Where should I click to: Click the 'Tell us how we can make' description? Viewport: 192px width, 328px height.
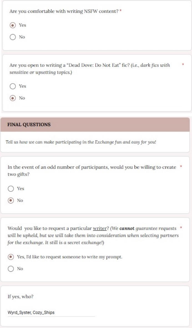81,142
